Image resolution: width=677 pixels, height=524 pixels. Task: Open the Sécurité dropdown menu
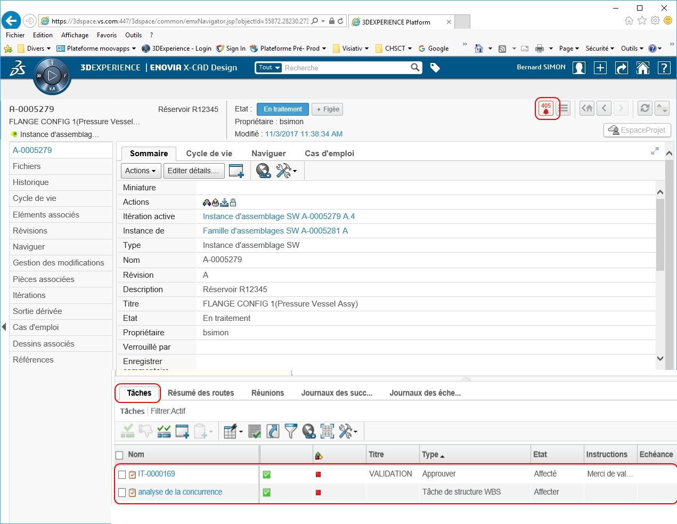600,49
